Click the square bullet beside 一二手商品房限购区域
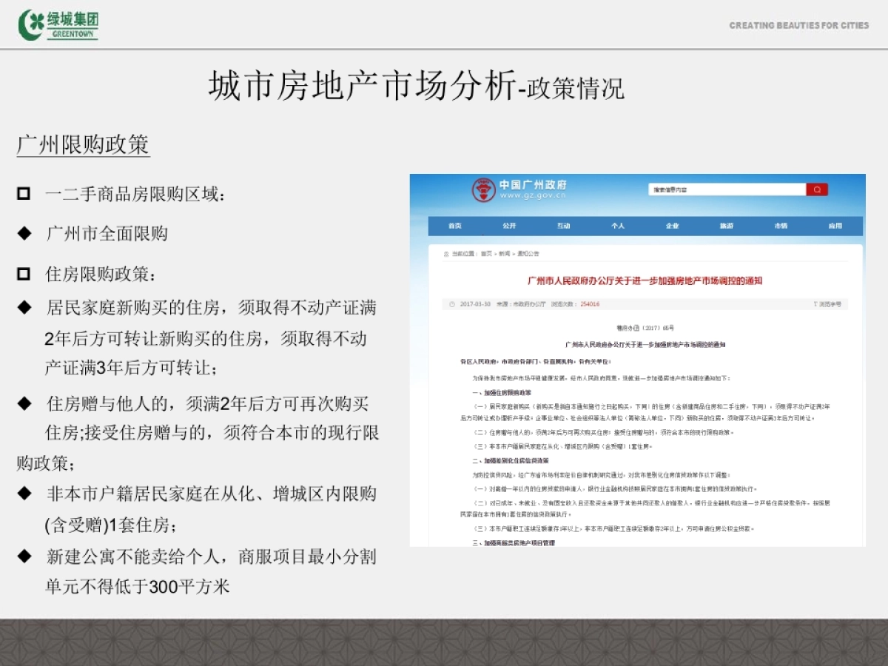Image resolution: width=888 pixels, height=666 pixels. (24, 195)
